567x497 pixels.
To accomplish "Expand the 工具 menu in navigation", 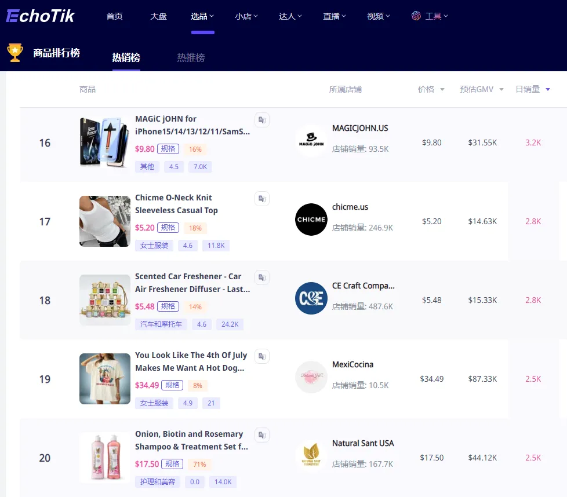I will (x=430, y=16).
